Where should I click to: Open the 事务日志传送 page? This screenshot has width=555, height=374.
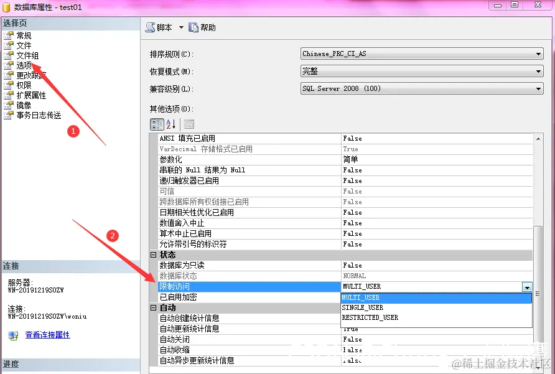coord(39,115)
